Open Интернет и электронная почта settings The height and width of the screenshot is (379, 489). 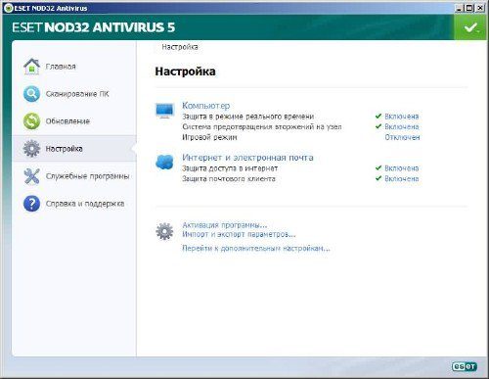[247, 158]
